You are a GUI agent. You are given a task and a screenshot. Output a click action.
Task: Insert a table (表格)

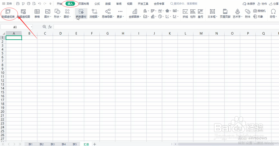(37, 14)
